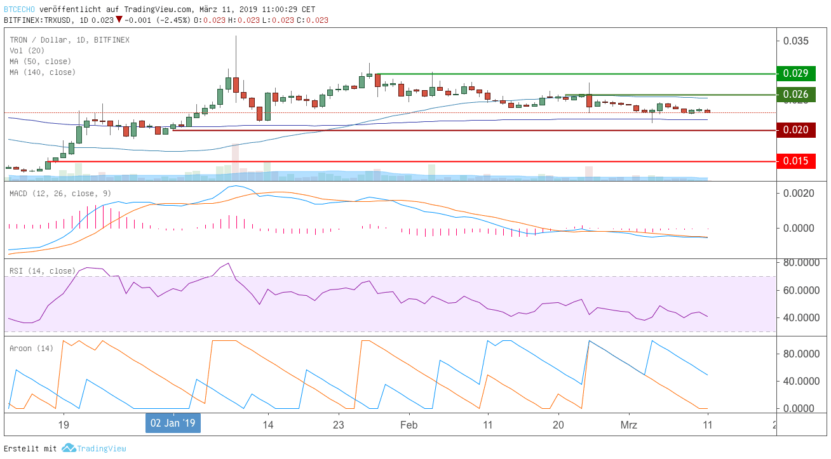Click the RSI (14, close) label
Image resolution: width=831 pixels, height=459 pixels.
[43, 271]
